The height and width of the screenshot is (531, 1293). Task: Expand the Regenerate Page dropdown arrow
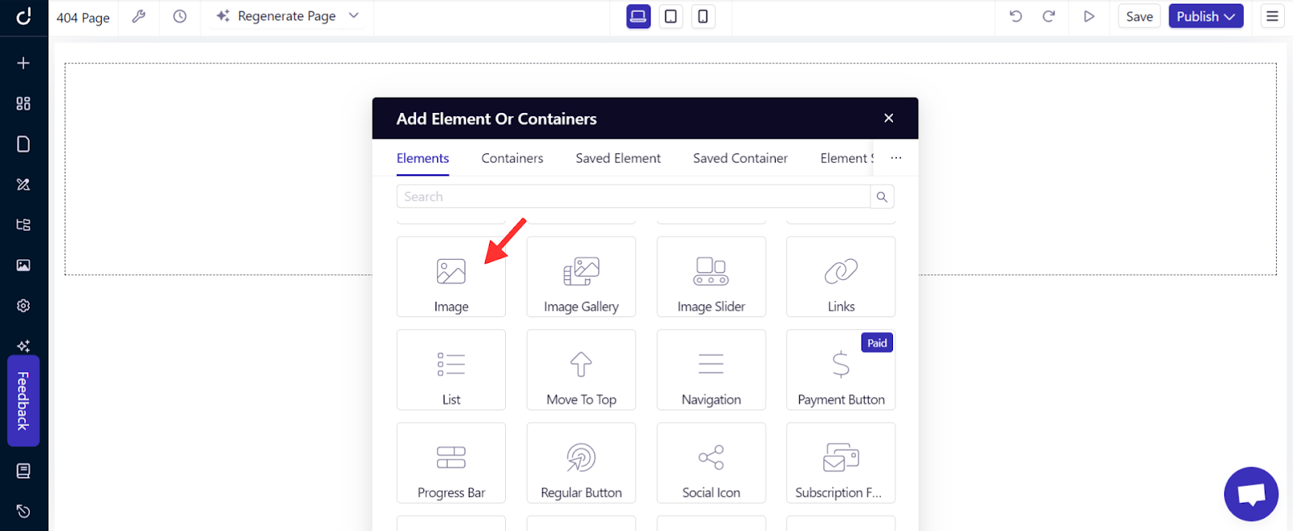[x=354, y=16]
